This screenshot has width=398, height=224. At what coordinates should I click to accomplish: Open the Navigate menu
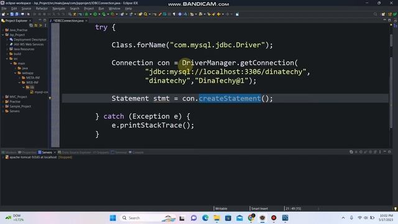click(58, 8)
